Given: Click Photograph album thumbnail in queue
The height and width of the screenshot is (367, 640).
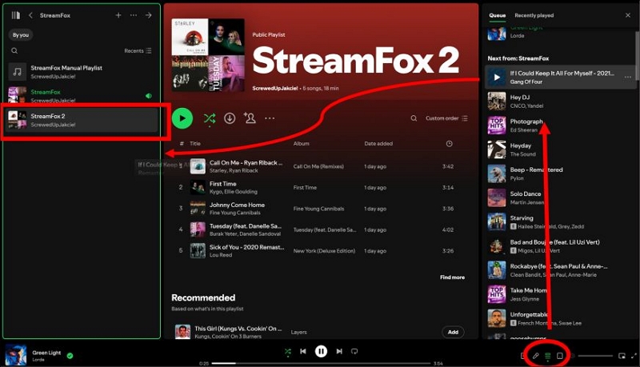Looking at the screenshot, I should click(497, 126).
